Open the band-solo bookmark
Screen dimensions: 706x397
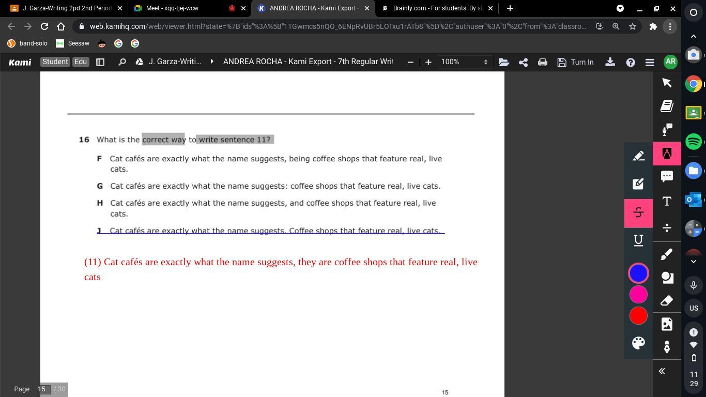(27, 43)
